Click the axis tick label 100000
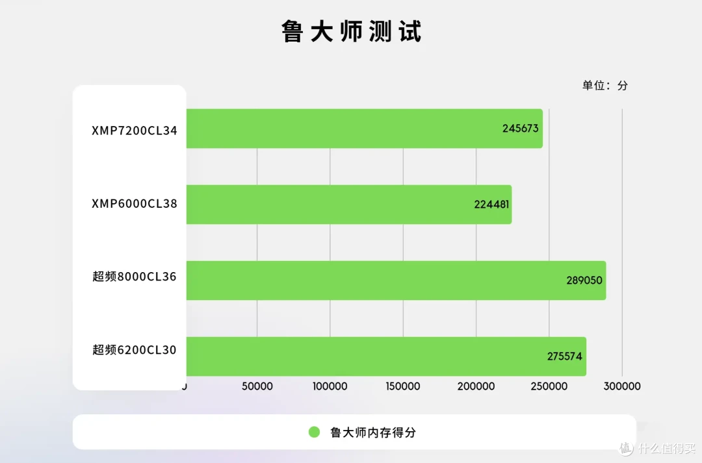Image resolution: width=702 pixels, height=463 pixels. coord(330,386)
